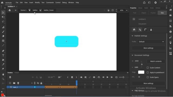Delete layer with the trash icon
173x97 pixels.
(18, 83)
